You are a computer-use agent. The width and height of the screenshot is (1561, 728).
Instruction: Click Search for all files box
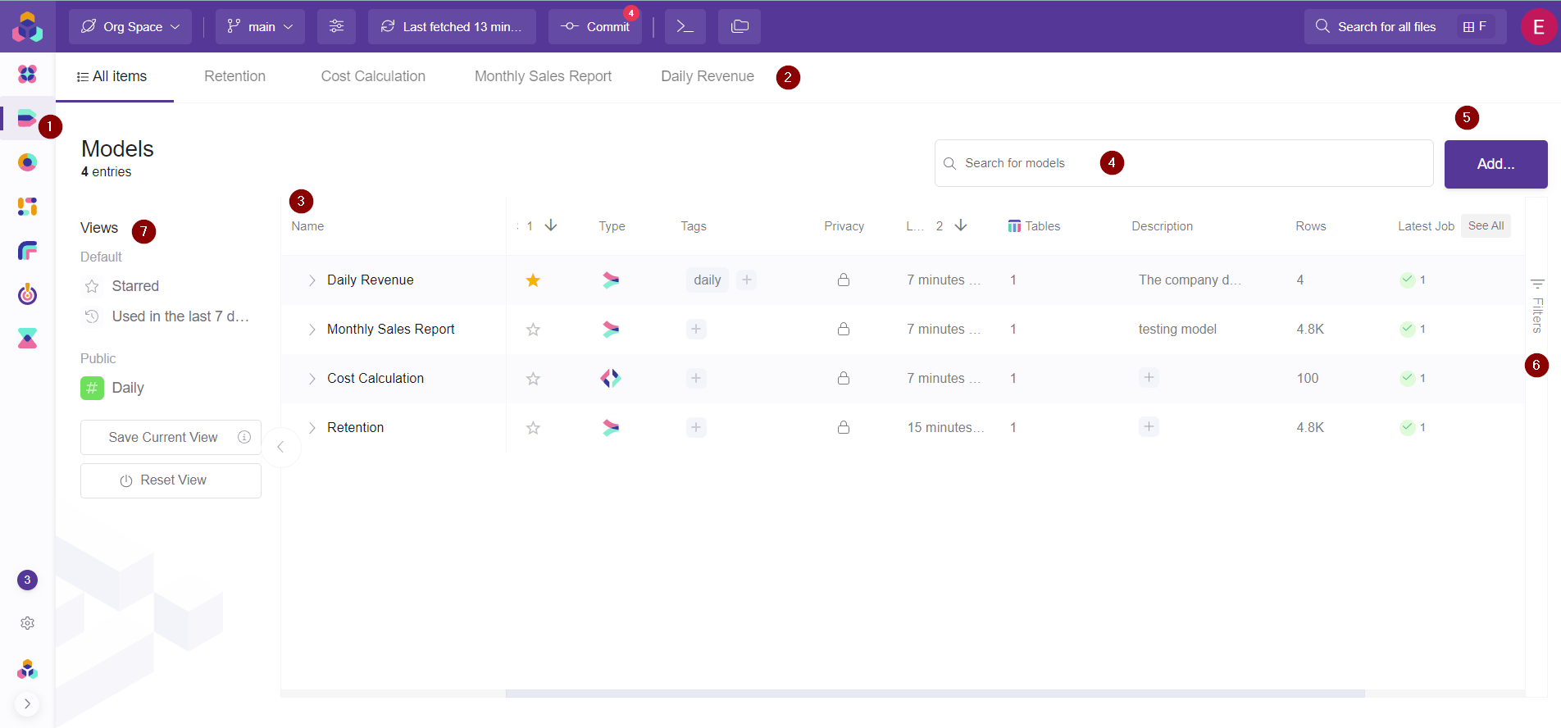coord(1405,26)
